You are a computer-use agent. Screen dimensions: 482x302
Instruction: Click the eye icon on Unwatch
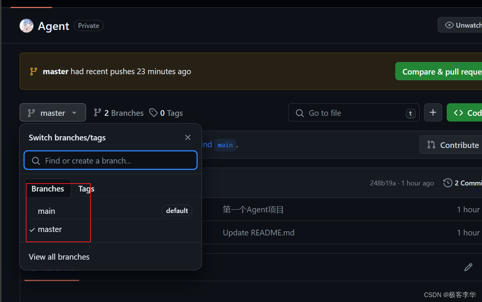click(449, 25)
